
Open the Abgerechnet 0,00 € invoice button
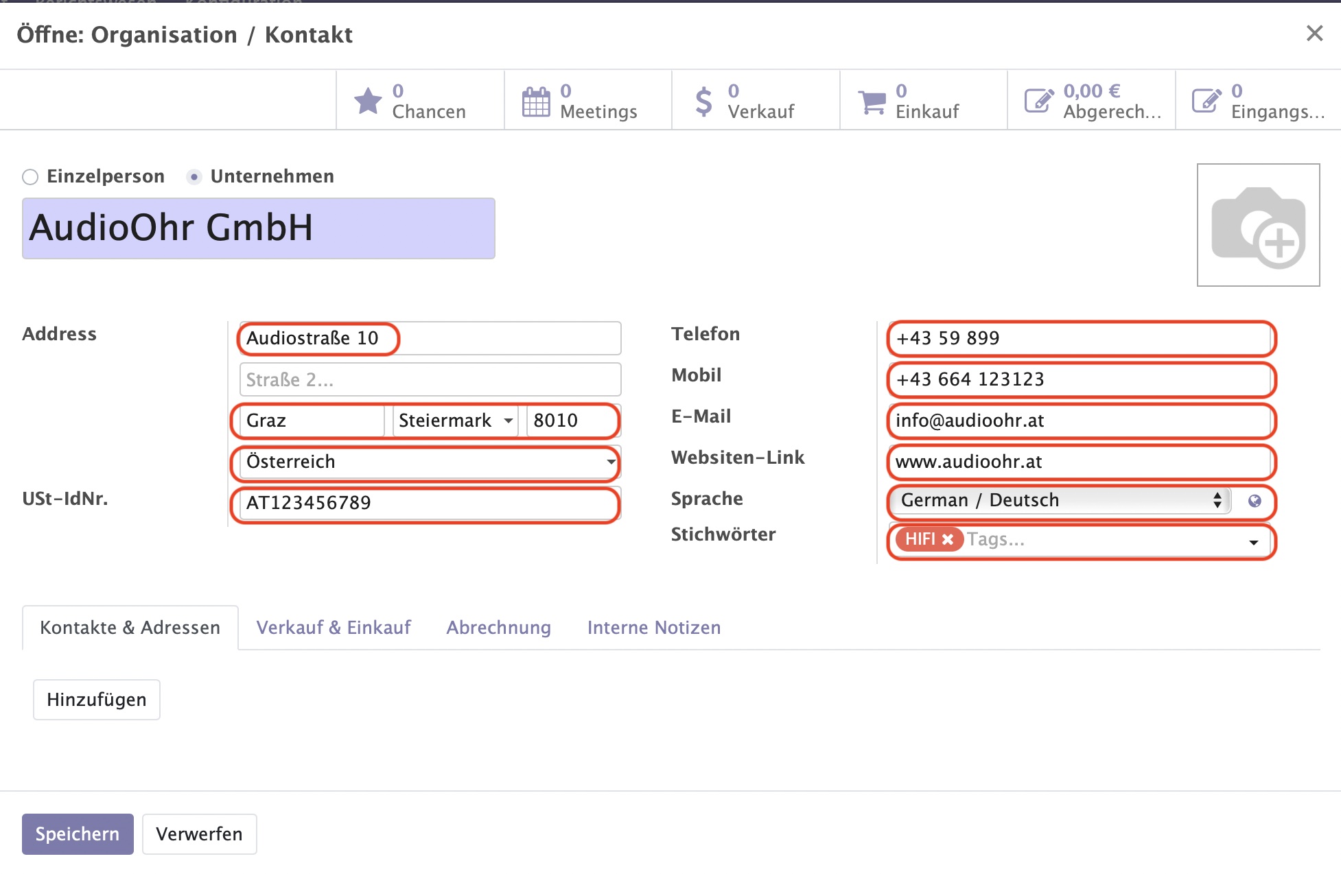[1091, 100]
